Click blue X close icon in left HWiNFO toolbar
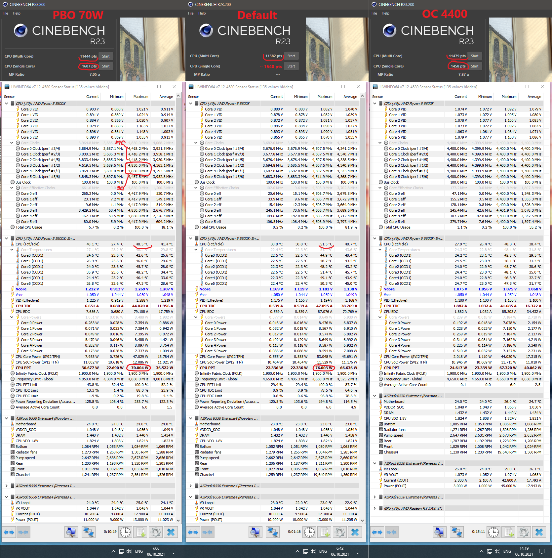 pos(171,532)
